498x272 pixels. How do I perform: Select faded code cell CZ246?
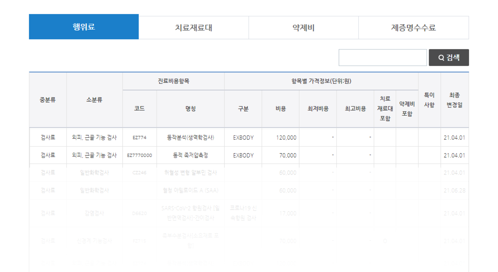[x=139, y=173]
